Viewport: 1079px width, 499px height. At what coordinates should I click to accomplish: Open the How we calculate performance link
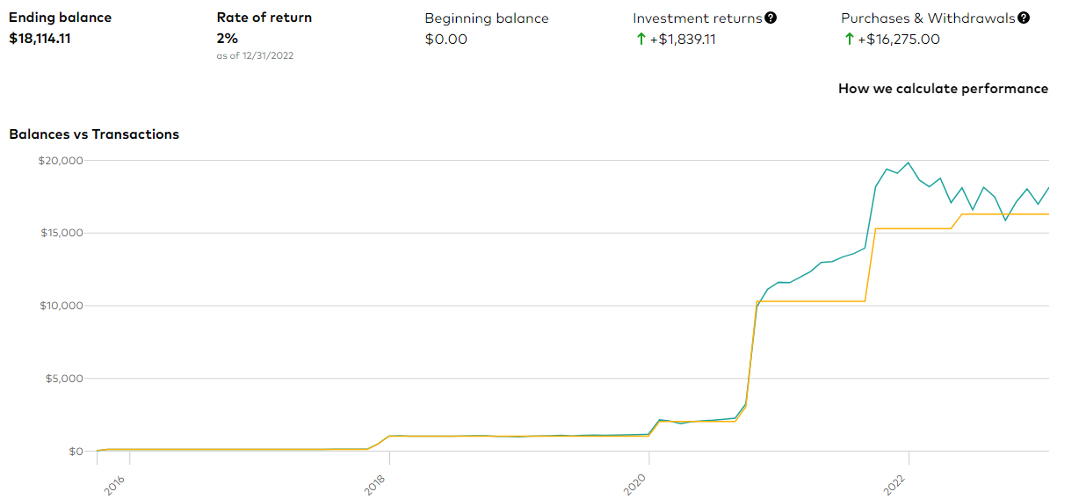point(943,88)
